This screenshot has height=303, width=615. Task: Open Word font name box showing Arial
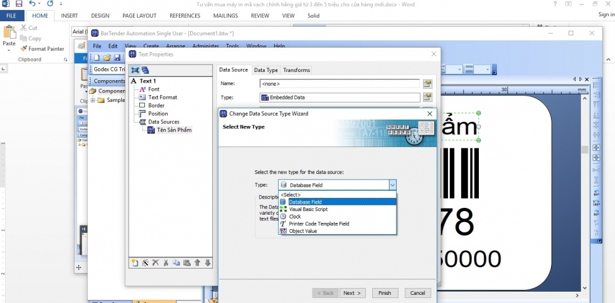tap(78, 32)
